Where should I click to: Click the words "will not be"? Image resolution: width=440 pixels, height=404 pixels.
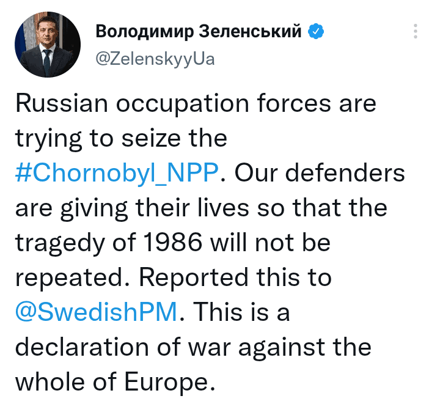[270, 243]
